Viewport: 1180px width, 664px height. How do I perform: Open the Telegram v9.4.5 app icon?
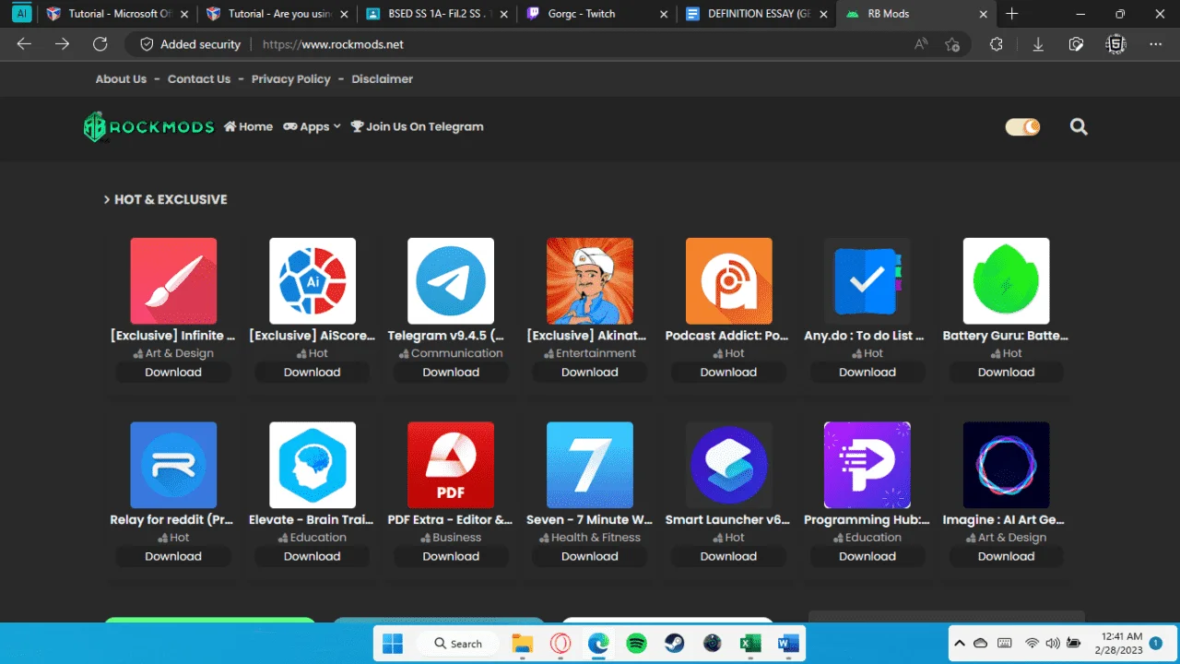point(451,281)
